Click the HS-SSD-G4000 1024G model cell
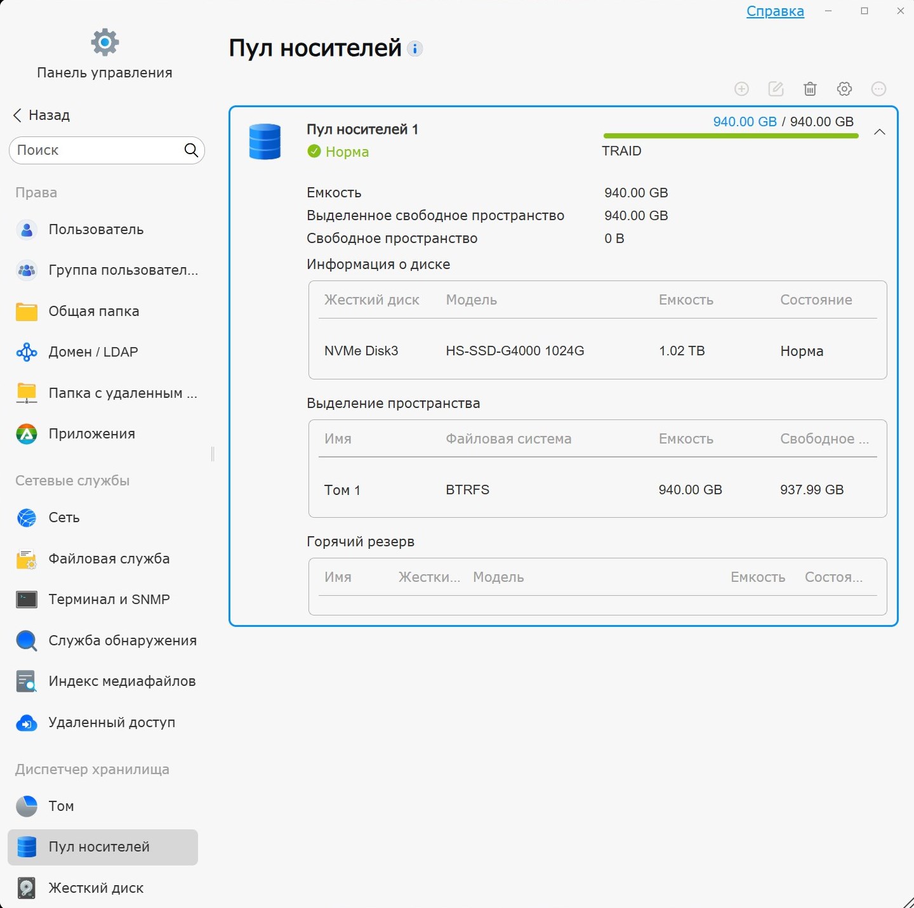 (x=515, y=351)
